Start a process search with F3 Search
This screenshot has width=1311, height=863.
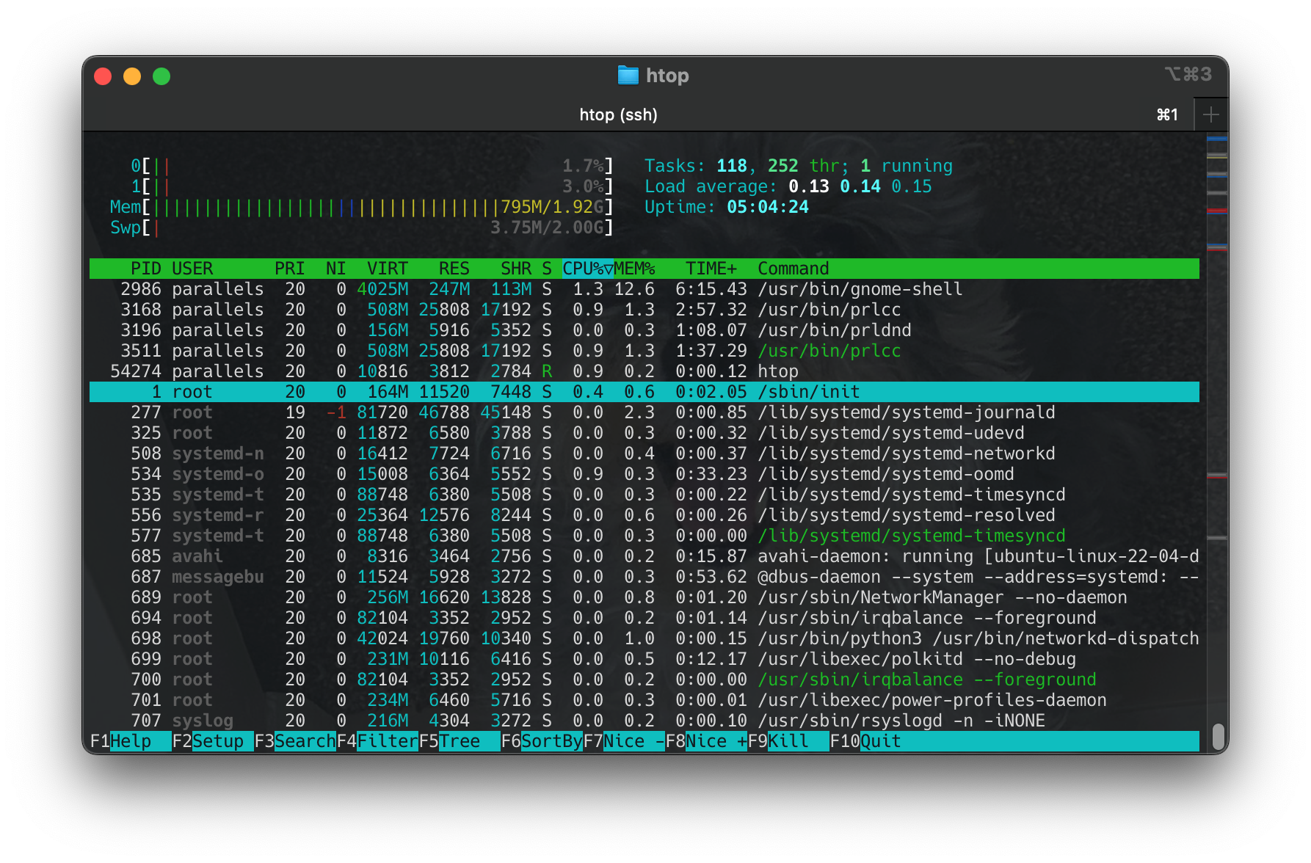tap(294, 741)
